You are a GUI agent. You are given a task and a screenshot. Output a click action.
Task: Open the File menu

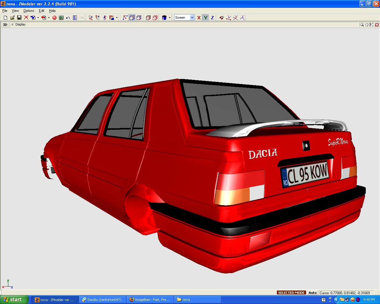[x=5, y=11]
